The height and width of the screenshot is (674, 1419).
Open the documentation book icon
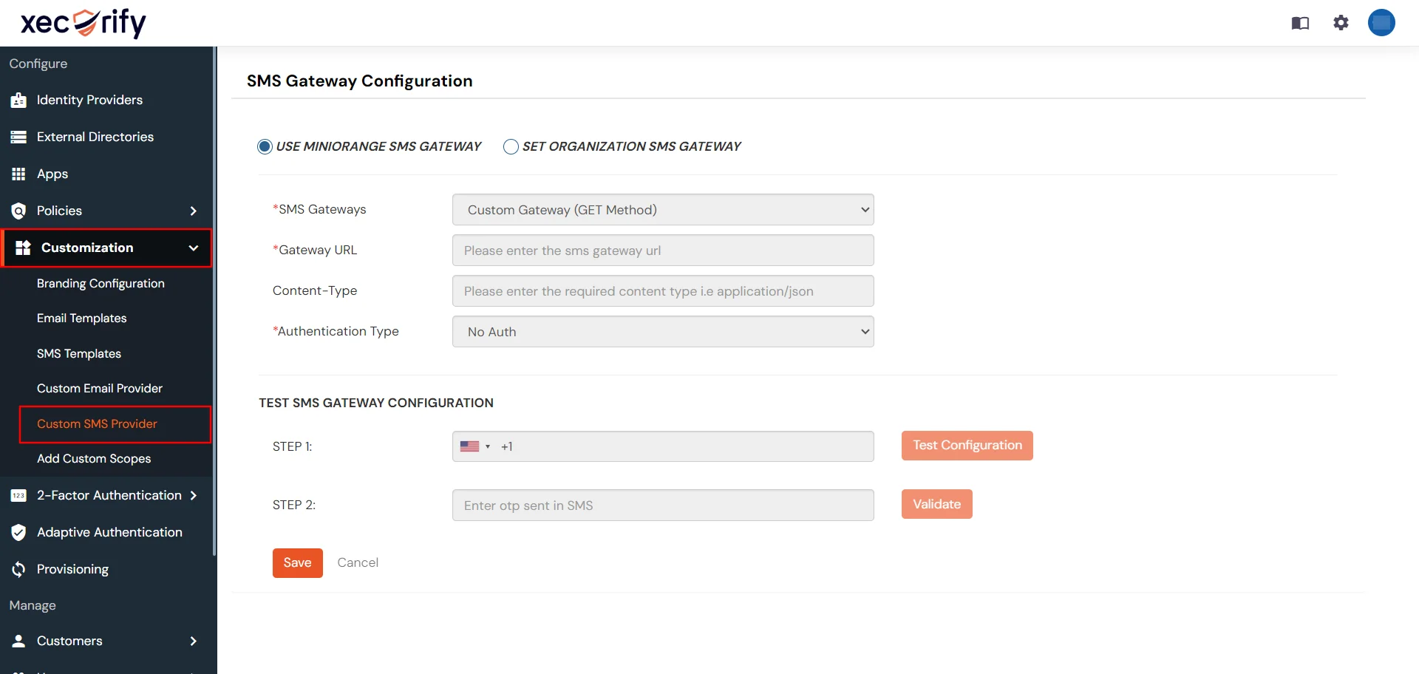[1299, 23]
